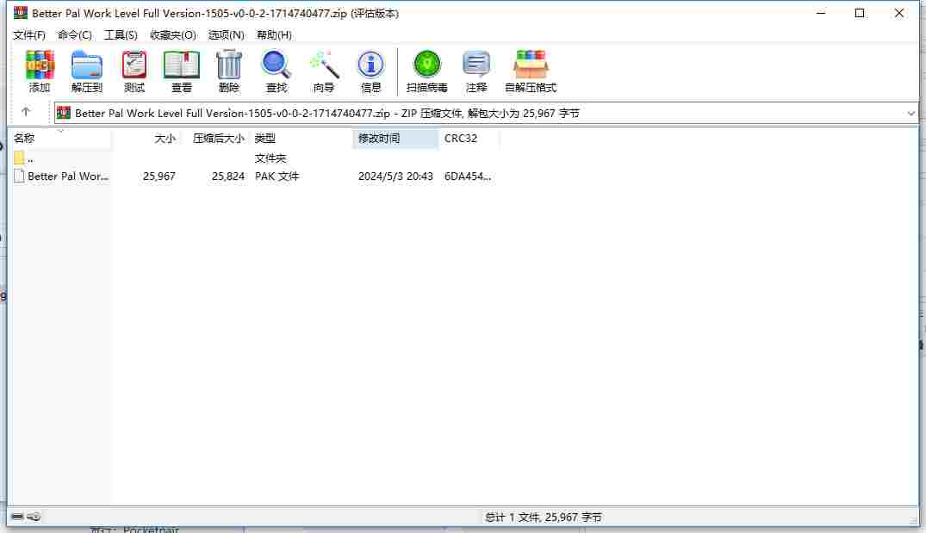Click the key status bar icon
The height and width of the screenshot is (533, 926).
tap(34, 517)
